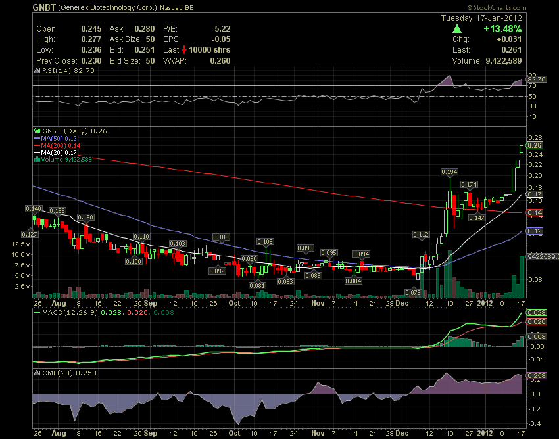This screenshot has width=559, height=439.
Task: Click the +13.48% percent change
Action: pos(502,29)
